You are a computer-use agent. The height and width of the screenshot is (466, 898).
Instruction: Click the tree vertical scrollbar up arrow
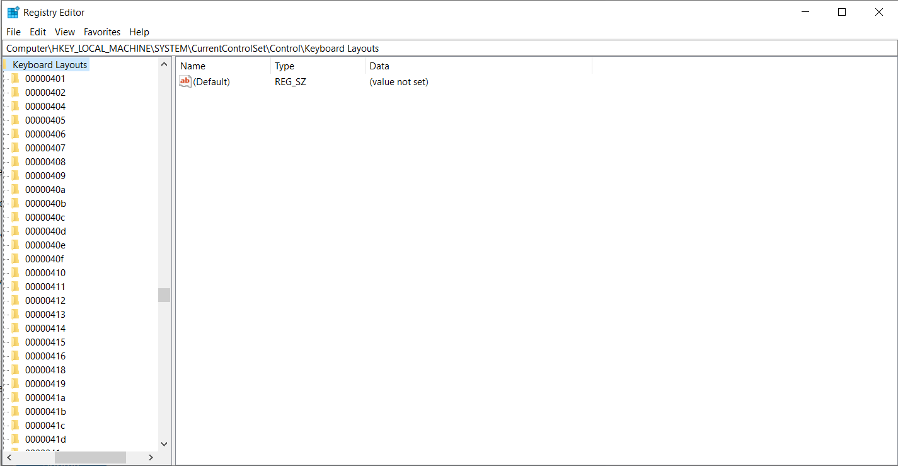(x=164, y=64)
